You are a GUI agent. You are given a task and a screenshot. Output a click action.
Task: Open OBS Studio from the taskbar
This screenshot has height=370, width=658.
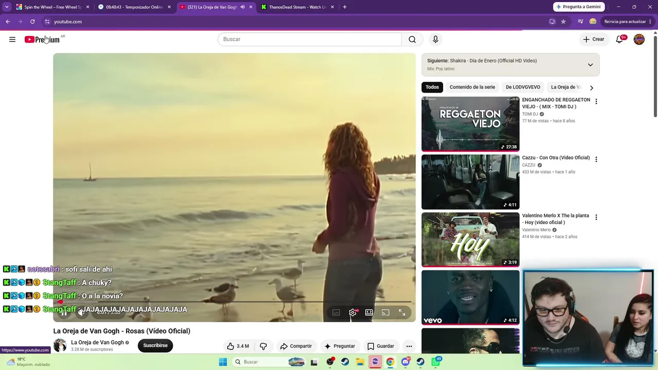(x=330, y=362)
